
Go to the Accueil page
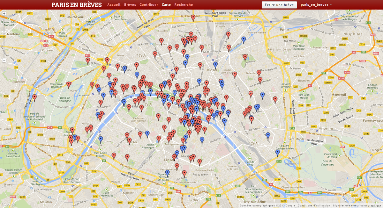(x=114, y=5)
